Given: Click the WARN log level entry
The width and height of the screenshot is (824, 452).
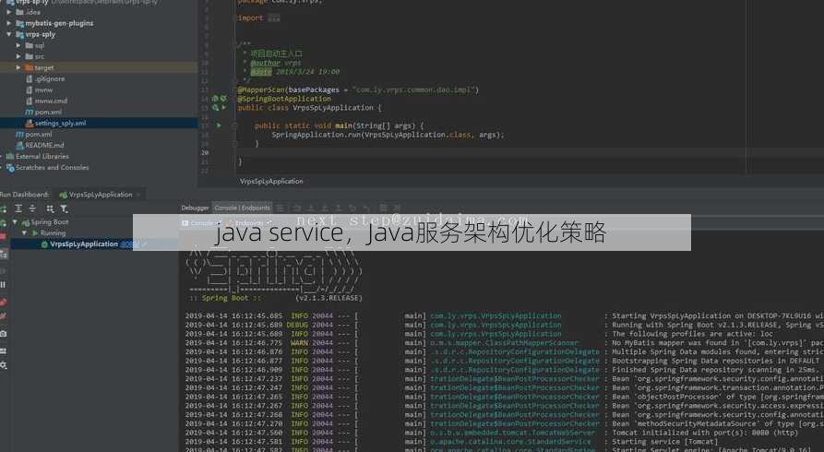Looking at the screenshot, I should pyautogui.click(x=300, y=342).
